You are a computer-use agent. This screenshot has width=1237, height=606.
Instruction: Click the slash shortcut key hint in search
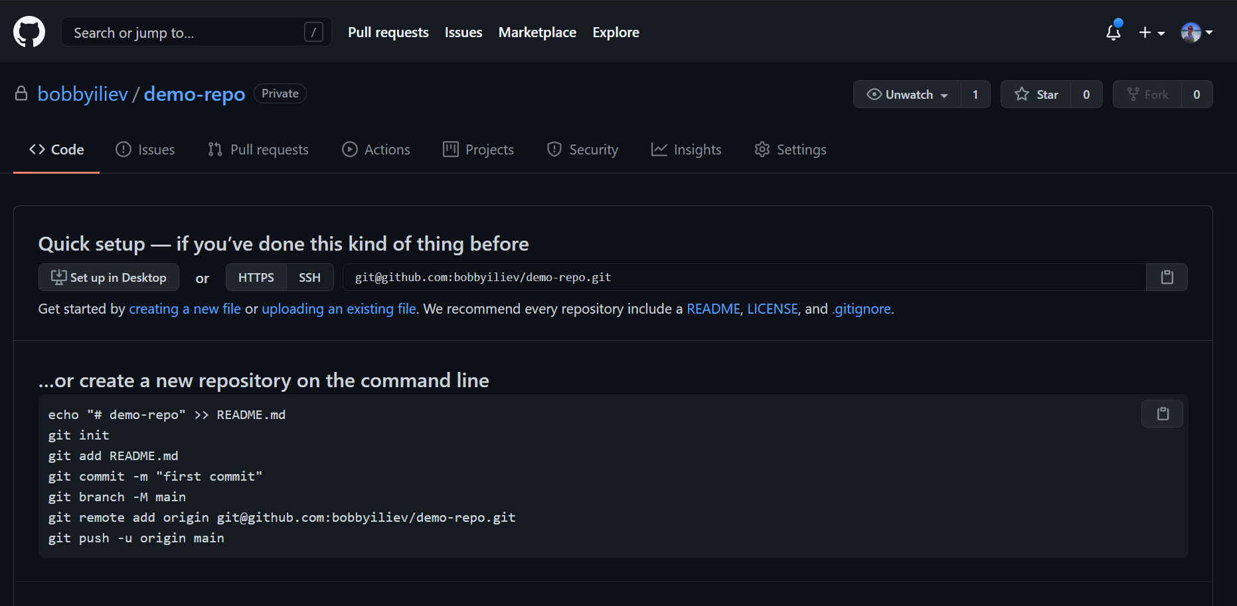click(x=313, y=32)
